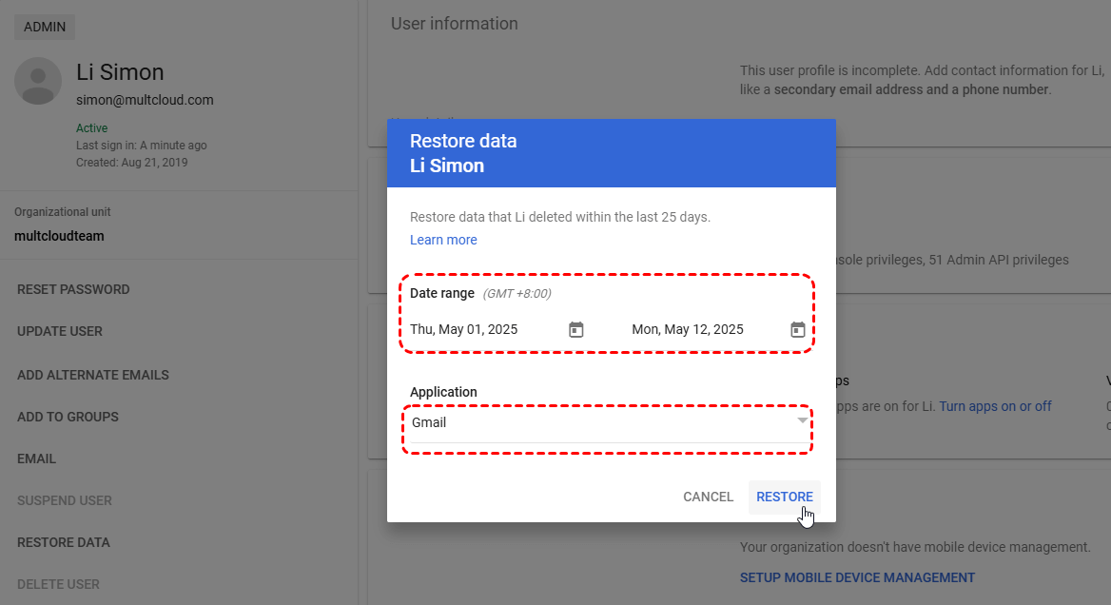Open the Learn more link
This screenshot has height=605, width=1111.
pyautogui.click(x=443, y=240)
